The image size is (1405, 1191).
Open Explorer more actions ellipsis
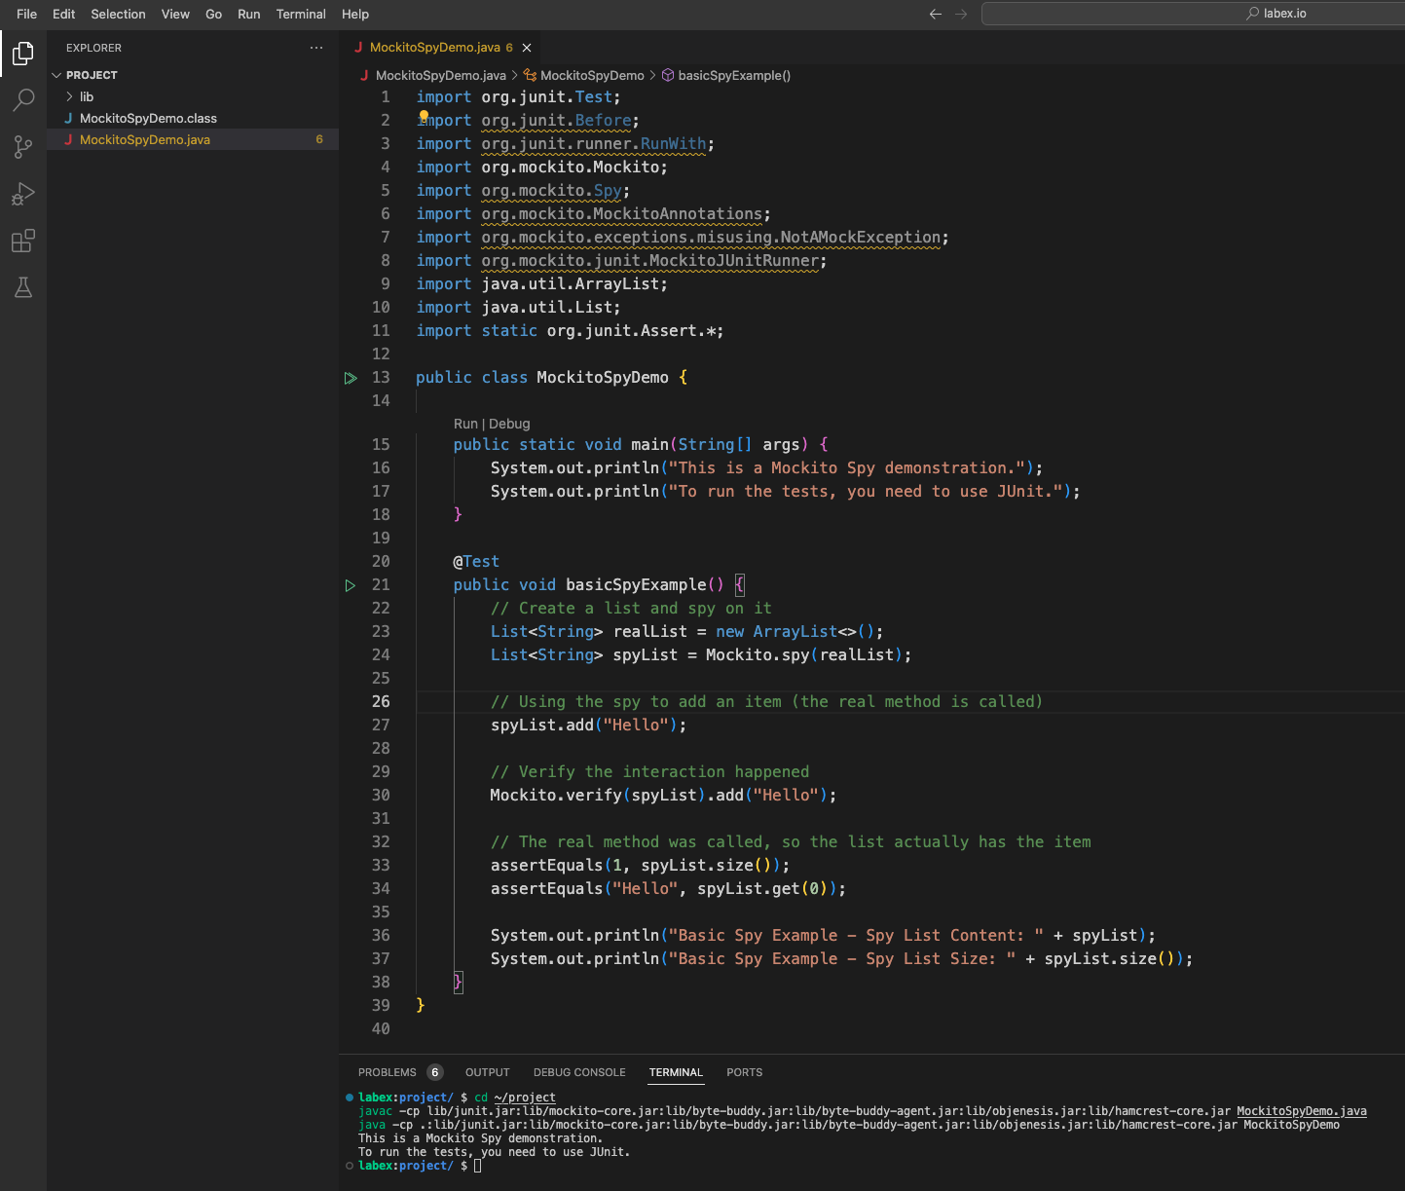tap(316, 48)
